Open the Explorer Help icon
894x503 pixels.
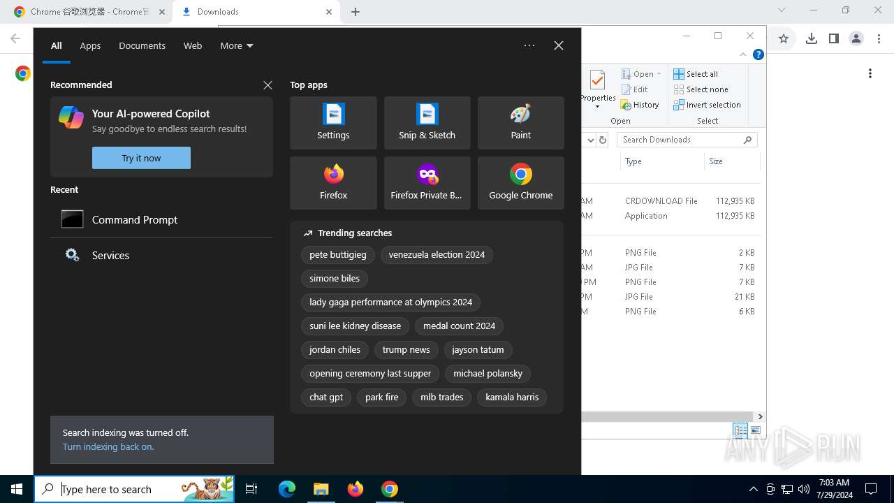759,54
